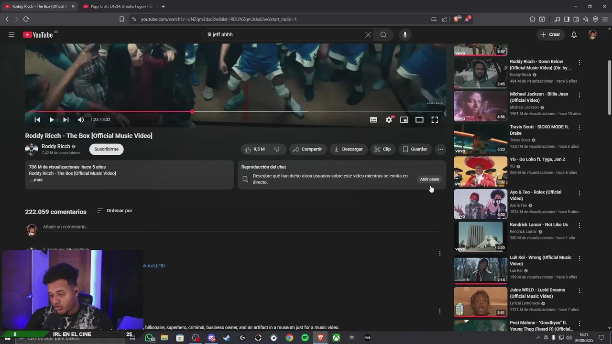Reload the current page
This screenshot has height=344, width=612.
(26, 19)
